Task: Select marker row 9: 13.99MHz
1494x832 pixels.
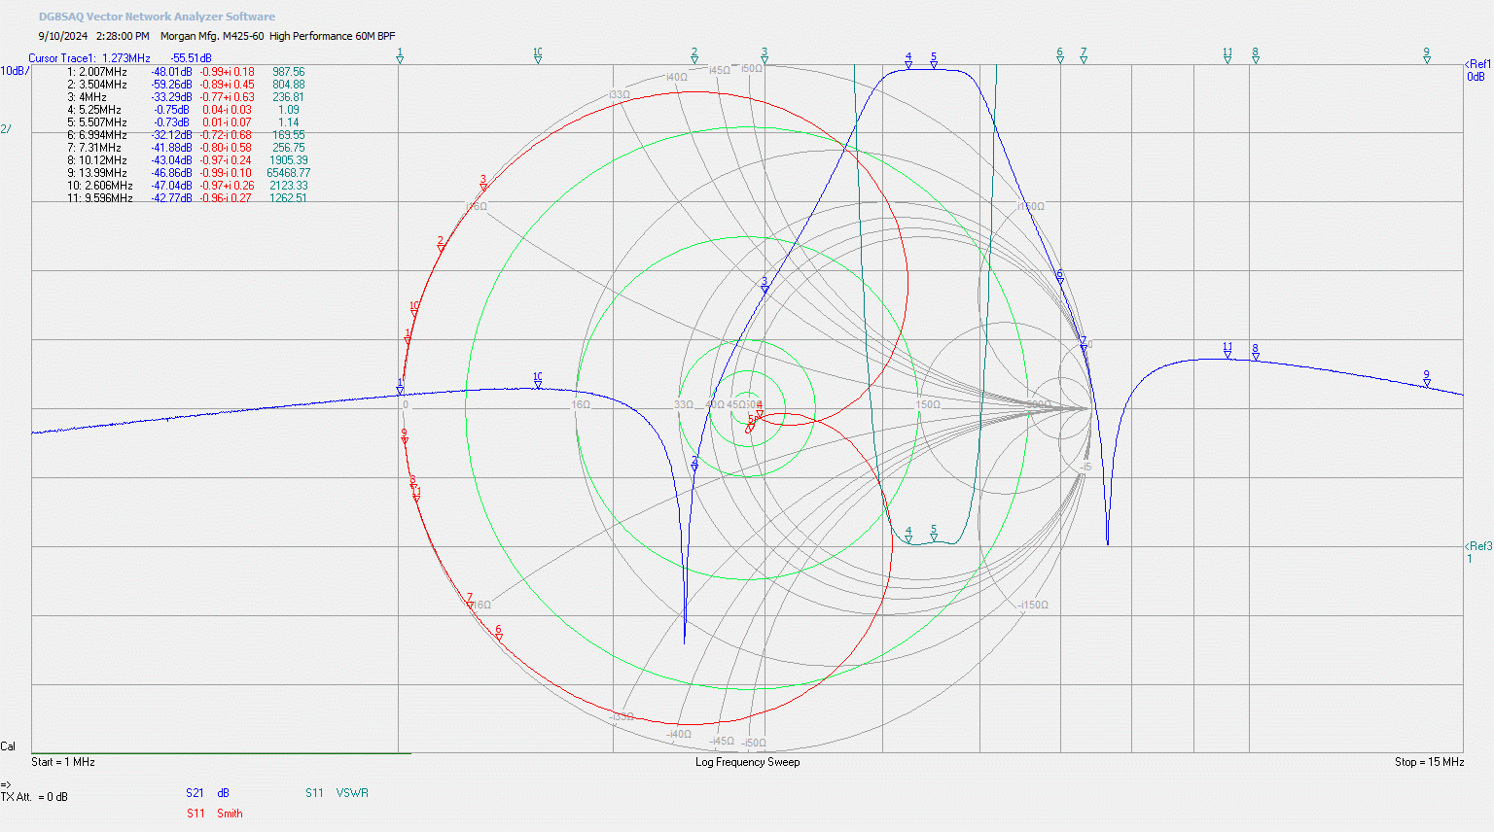Action: click(x=189, y=173)
